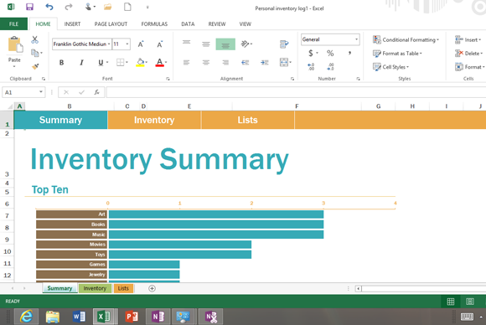
Task: Click inside the Name Box showing A1
Action: tap(20, 92)
